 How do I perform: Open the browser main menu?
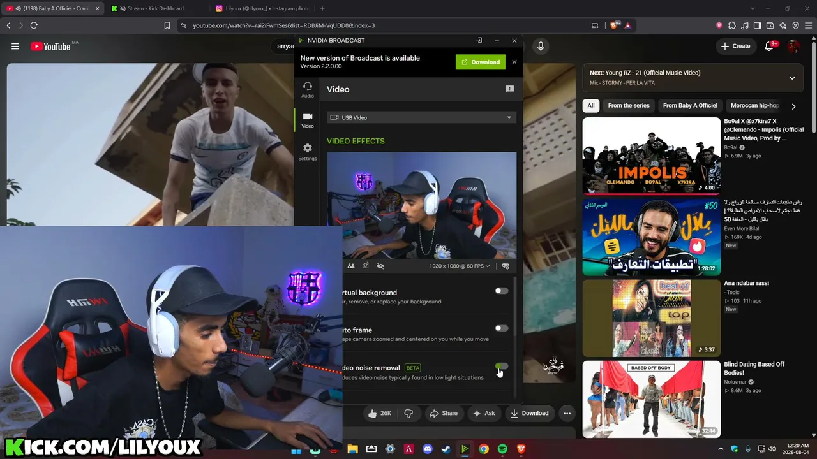pos(809,25)
